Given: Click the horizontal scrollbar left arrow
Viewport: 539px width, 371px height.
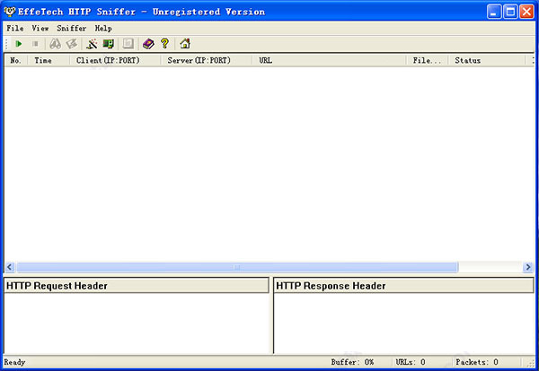Looking at the screenshot, I should [x=10, y=267].
